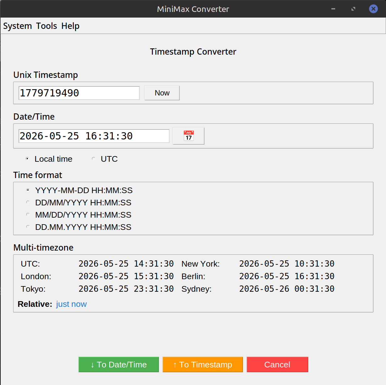Open the calendar date picker icon
The image size is (386, 385).
[189, 136]
